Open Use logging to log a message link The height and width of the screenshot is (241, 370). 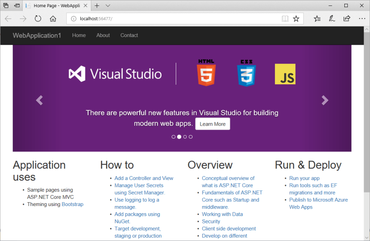click(137, 204)
